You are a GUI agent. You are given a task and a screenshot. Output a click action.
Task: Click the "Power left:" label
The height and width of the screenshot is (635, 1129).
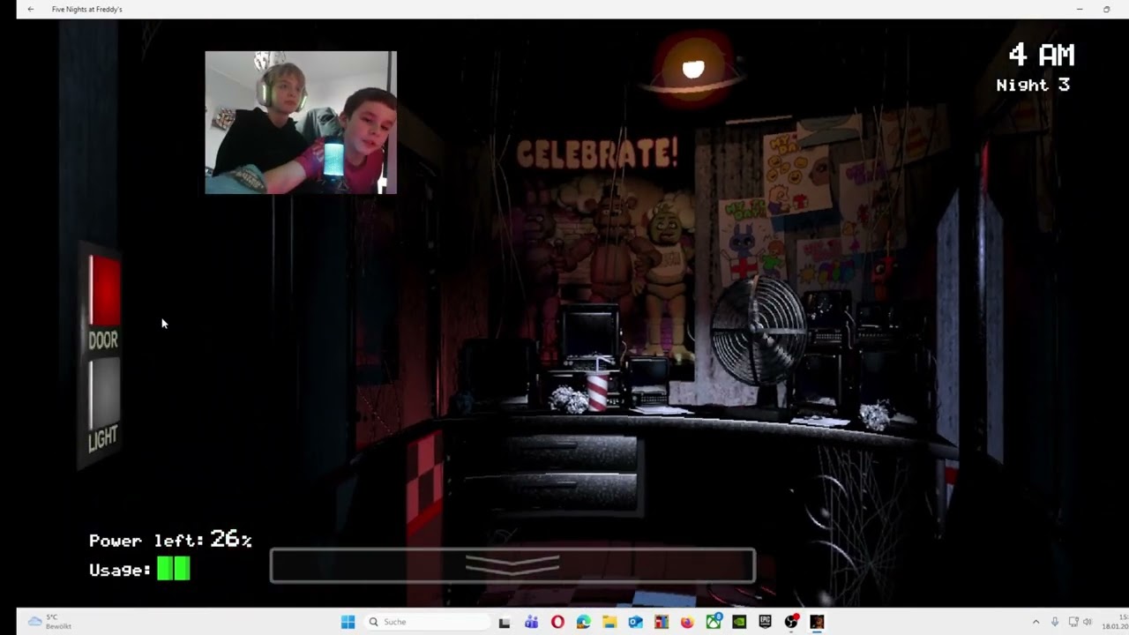[146, 541]
